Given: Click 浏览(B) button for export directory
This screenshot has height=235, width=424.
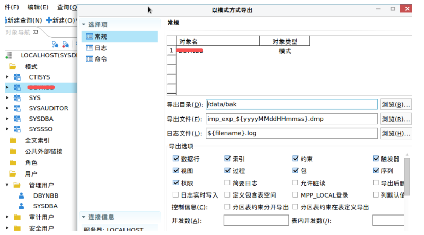Looking at the screenshot, I should (x=396, y=104).
